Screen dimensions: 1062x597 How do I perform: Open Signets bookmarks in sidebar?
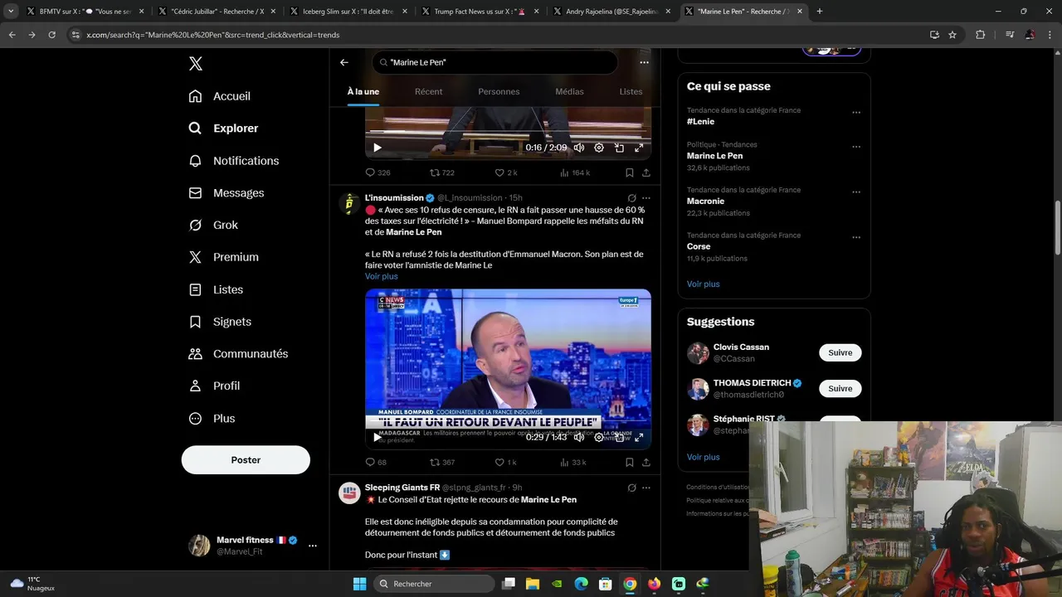click(220, 322)
